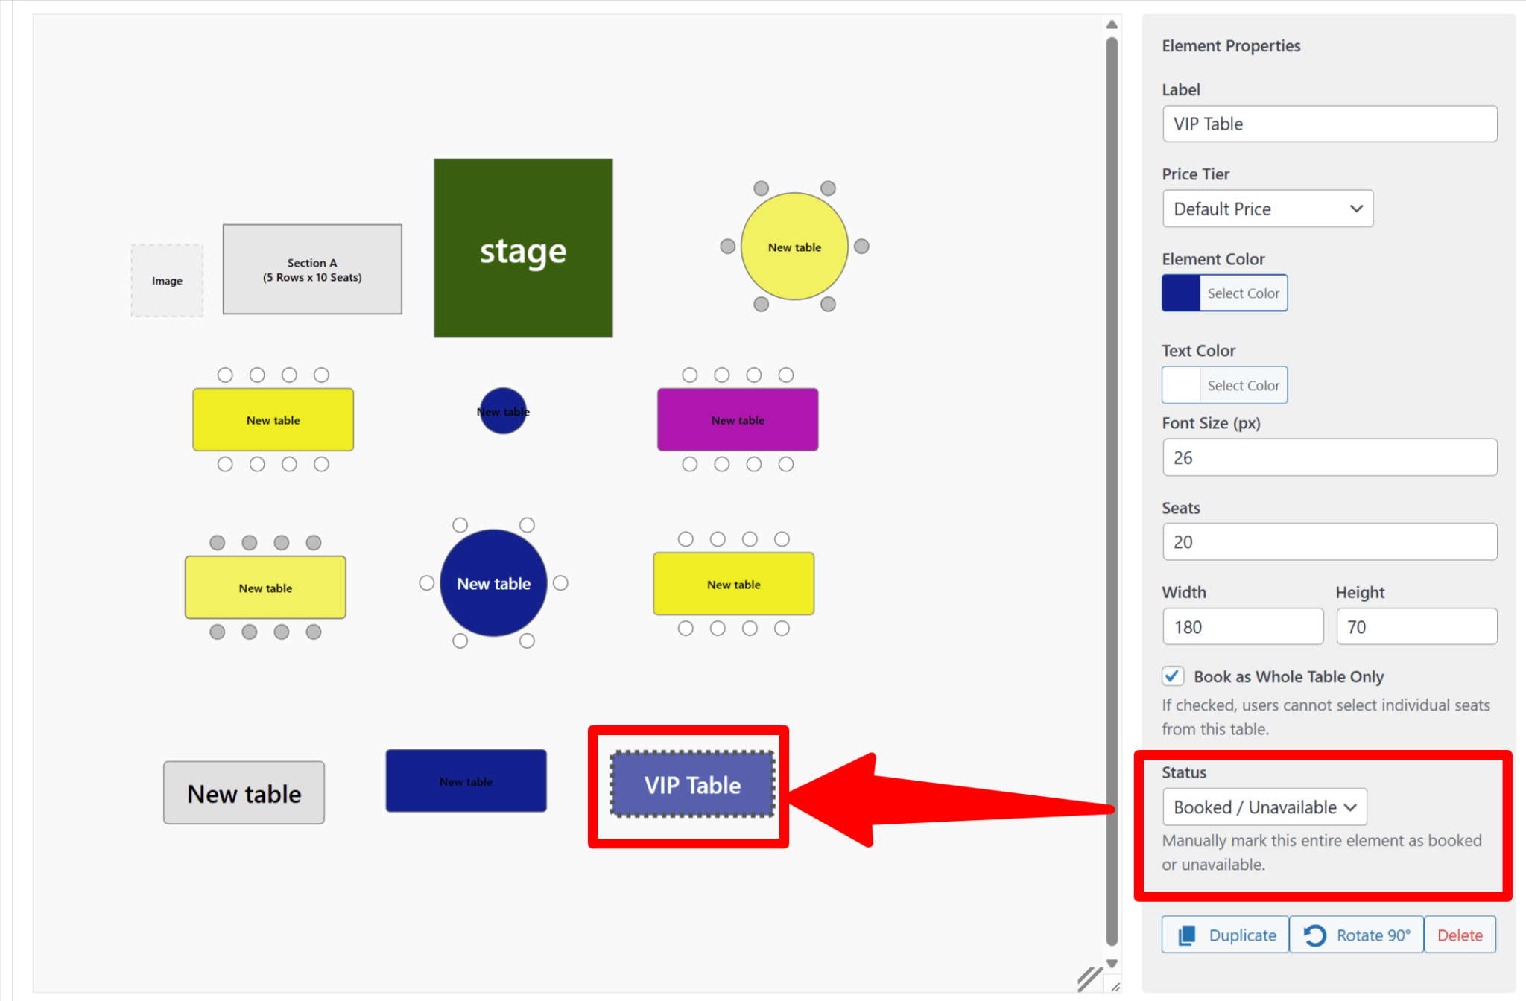1526x1001 pixels.
Task: Click the Duplicate button
Action: pyautogui.click(x=1225, y=935)
